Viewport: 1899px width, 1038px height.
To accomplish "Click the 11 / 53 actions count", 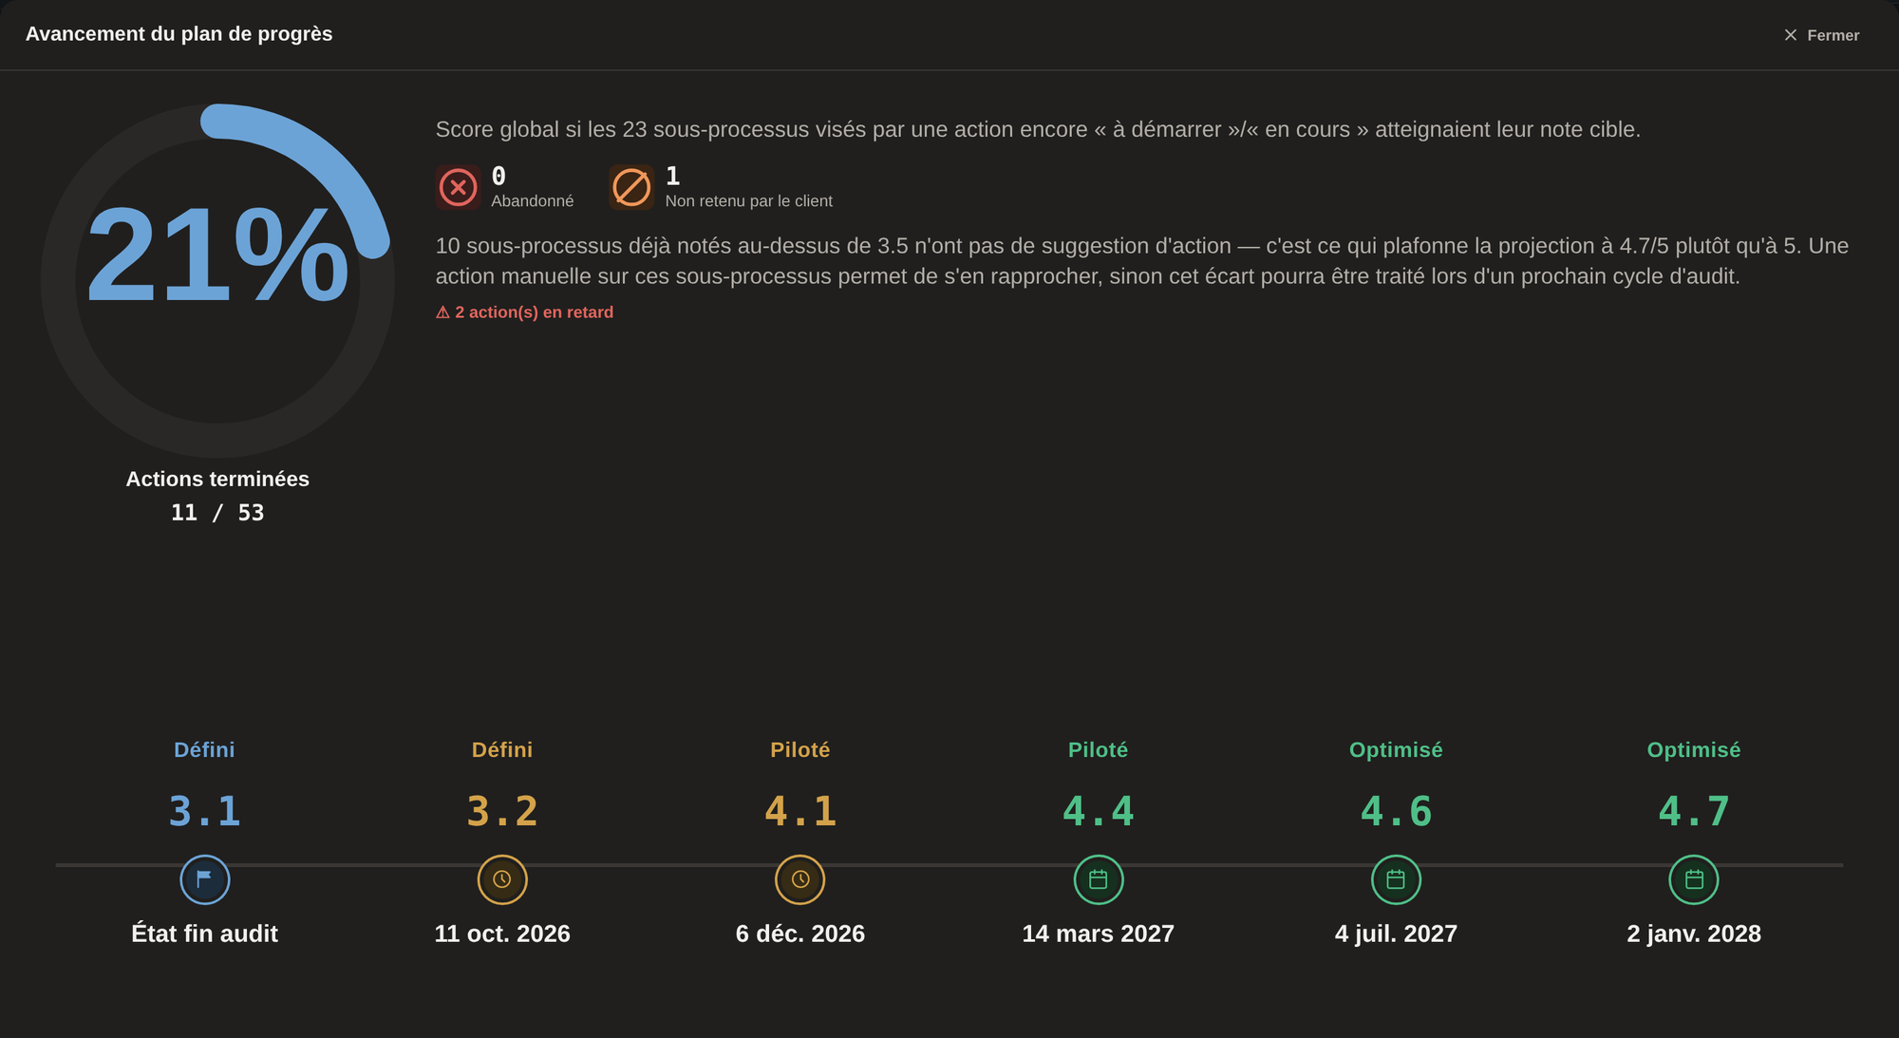I will (217, 513).
